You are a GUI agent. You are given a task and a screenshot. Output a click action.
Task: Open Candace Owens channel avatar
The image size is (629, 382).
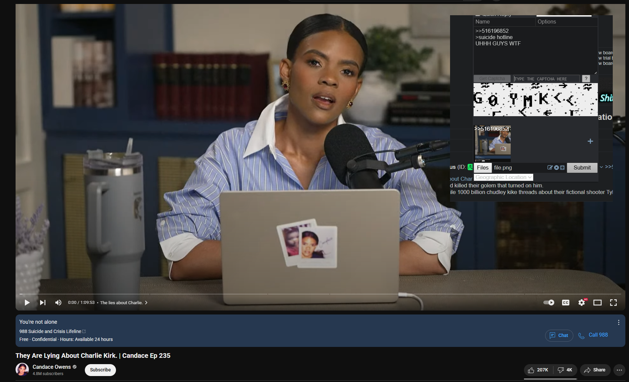point(22,369)
